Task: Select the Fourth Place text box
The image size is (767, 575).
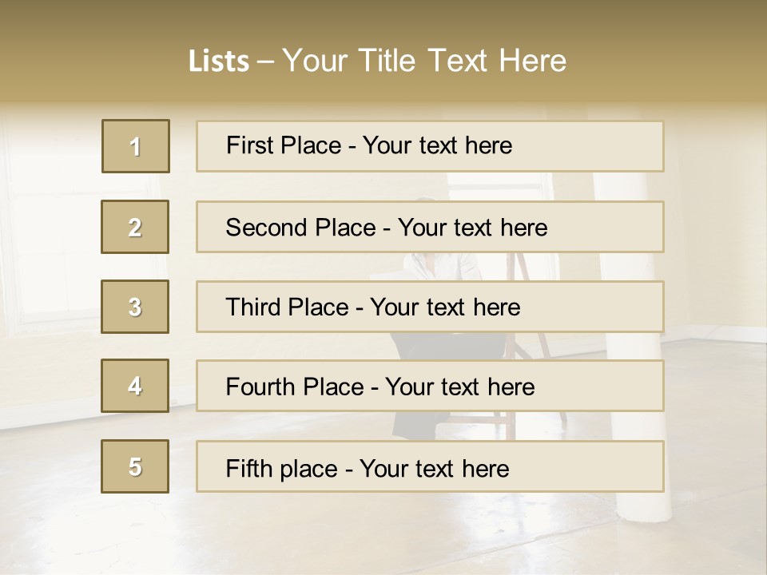Action: pyautogui.click(x=430, y=386)
